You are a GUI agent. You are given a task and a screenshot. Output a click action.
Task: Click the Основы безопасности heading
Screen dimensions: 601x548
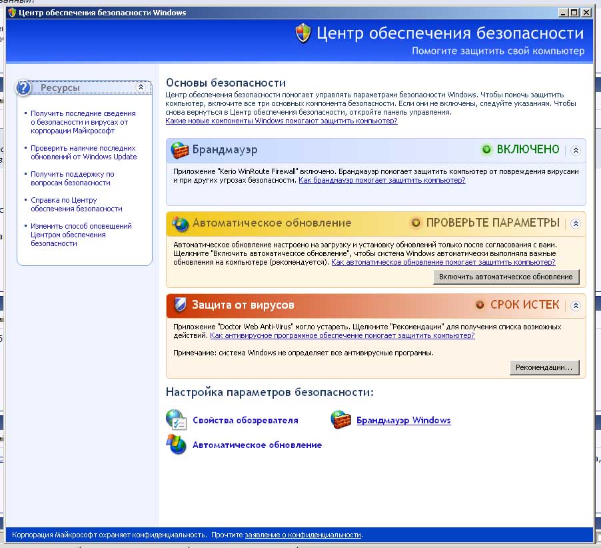click(226, 83)
